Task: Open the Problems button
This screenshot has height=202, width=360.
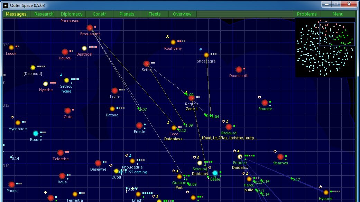Action: [307, 14]
